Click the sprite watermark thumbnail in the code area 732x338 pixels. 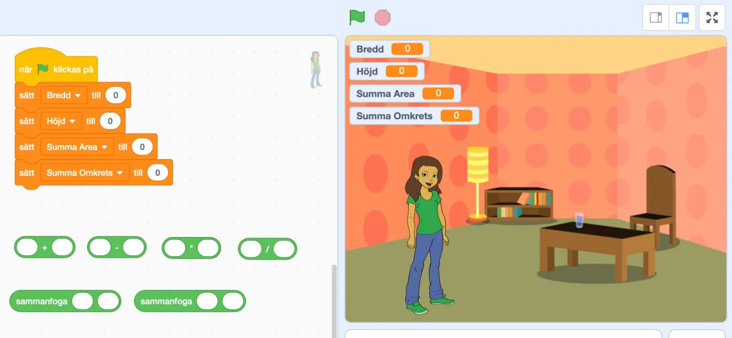315,70
